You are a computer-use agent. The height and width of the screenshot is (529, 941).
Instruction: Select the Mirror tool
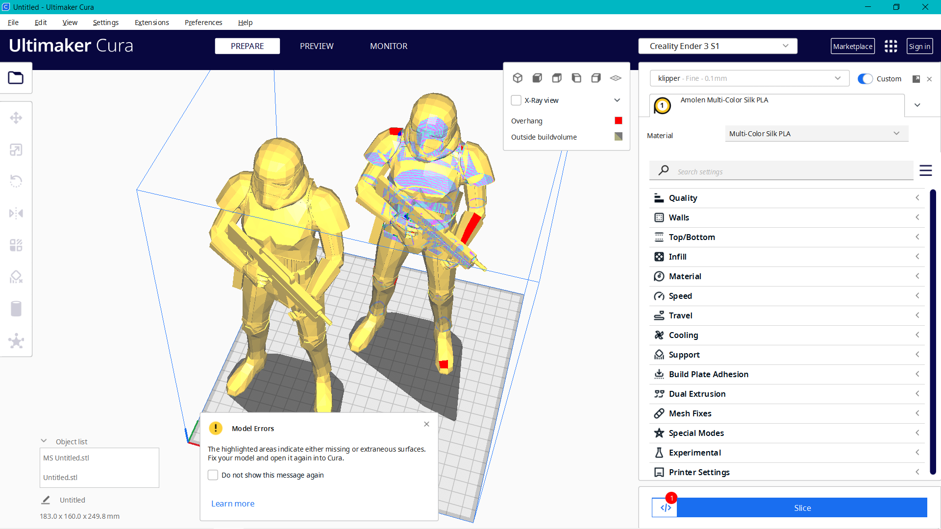(x=16, y=213)
